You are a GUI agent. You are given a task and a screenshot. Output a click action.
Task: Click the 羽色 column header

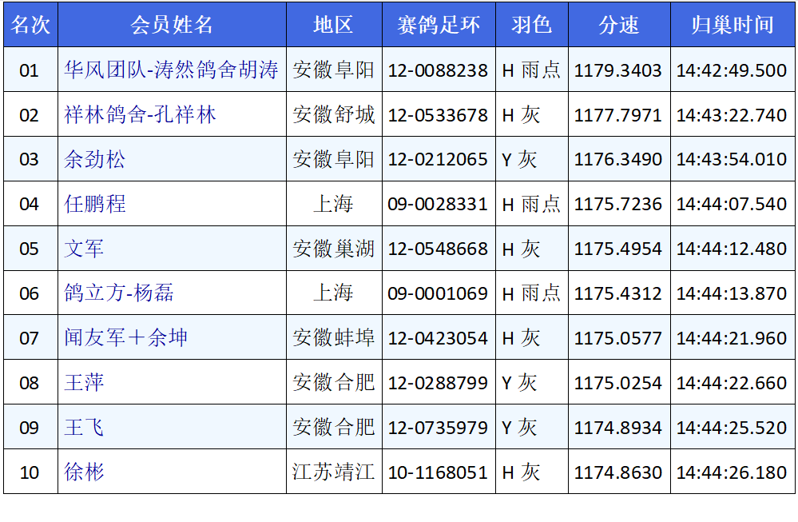tap(531, 25)
